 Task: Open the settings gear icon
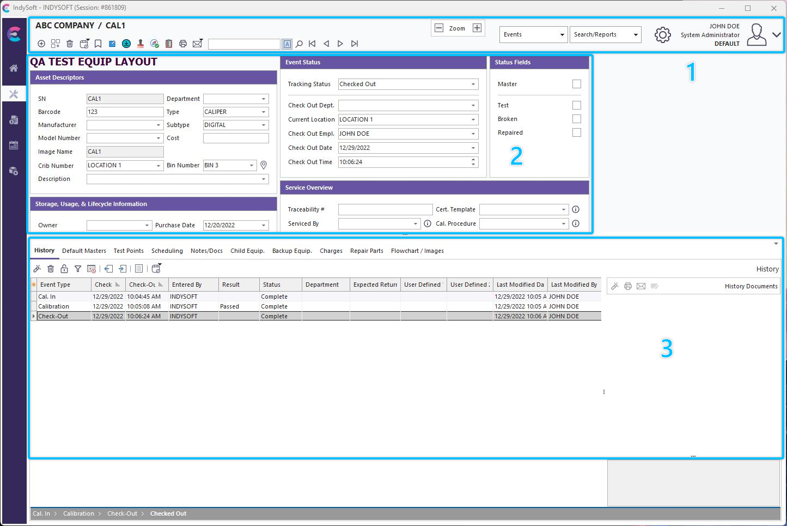point(662,35)
